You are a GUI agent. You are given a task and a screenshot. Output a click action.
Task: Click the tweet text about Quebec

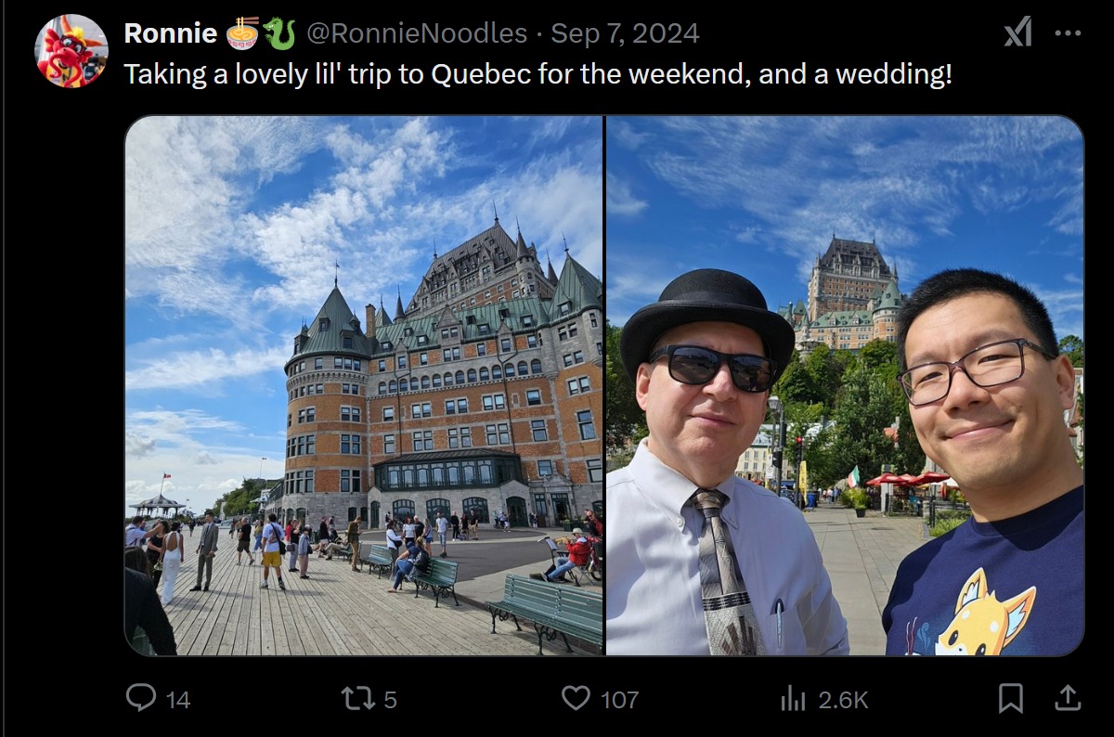point(538,74)
